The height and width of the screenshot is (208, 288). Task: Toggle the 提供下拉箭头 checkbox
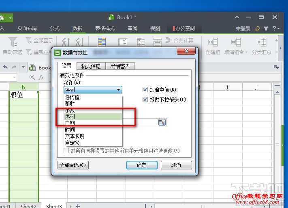click(x=145, y=100)
